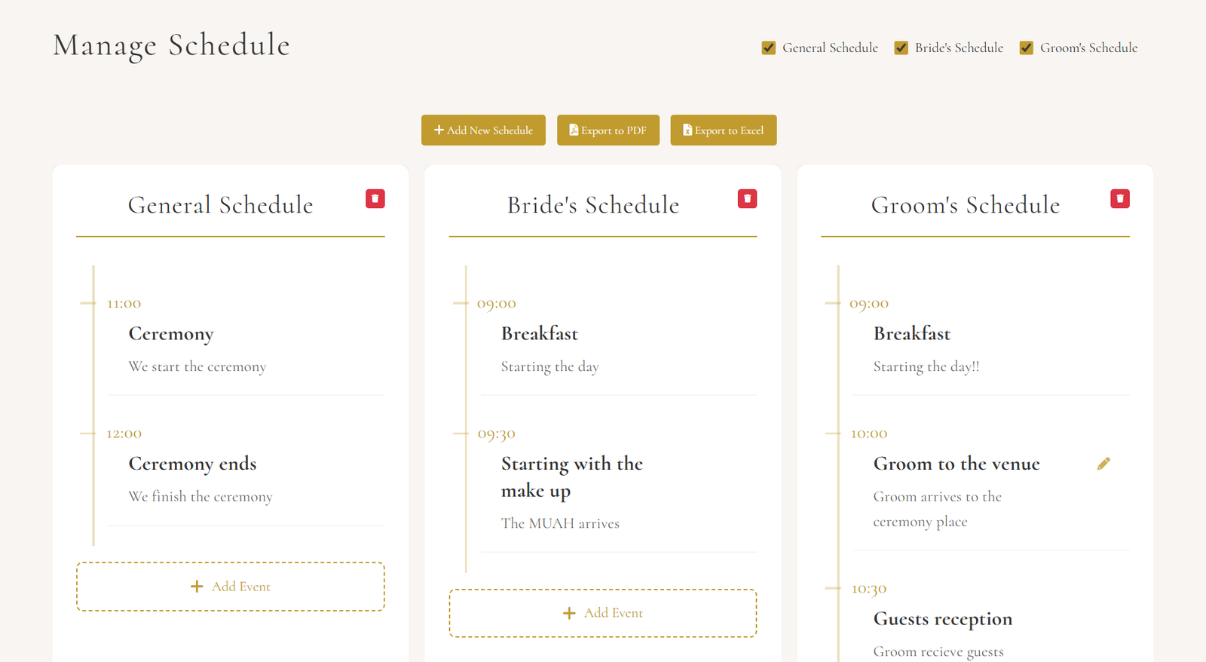Select Groom to the venue title
The image size is (1206, 662).
(x=957, y=464)
